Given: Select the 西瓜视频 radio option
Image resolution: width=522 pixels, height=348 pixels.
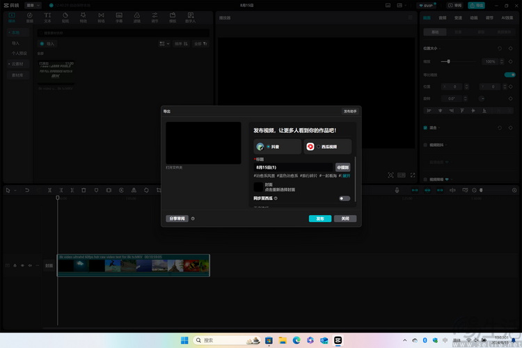Looking at the screenshot, I should (319, 147).
